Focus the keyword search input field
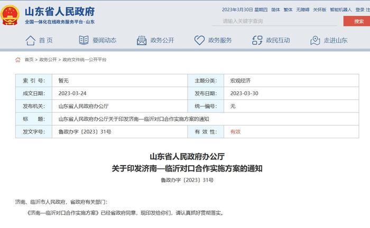The height and width of the screenshot is (228, 370). click(275, 21)
